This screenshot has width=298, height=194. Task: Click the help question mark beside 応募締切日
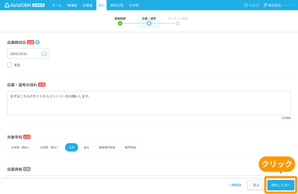(x=38, y=43)
